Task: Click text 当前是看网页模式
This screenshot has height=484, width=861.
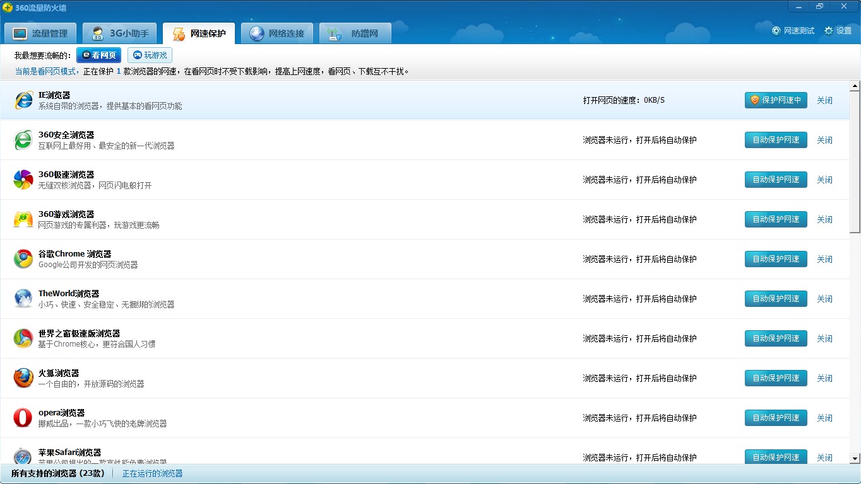Action: click(45, 71)
